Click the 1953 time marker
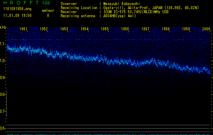The image size is (213, 135). click(64, 29)
